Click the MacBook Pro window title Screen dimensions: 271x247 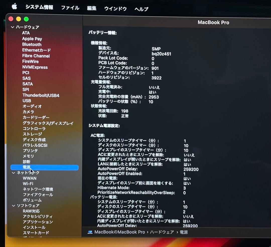coord(214,23)
